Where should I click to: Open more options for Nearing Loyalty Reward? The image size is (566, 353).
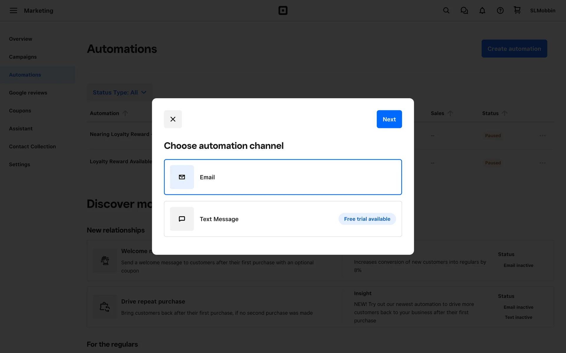[542, 136]
